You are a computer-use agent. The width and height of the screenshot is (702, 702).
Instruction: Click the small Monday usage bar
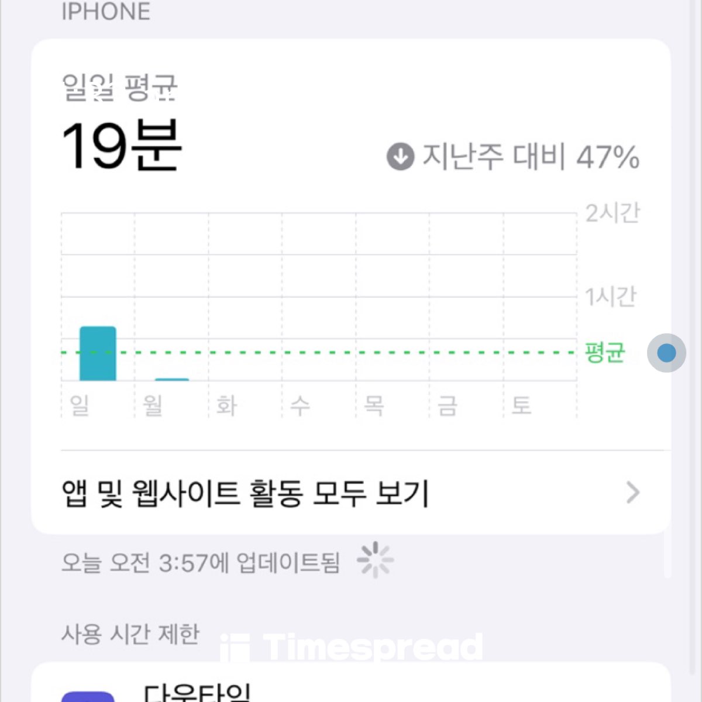tap(171, 380)
